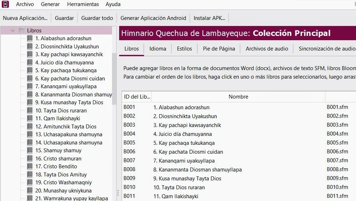The width and height of the screenshot is (356, 201).
Task: Click file name B005.sfm
Action: click(337, 143)
